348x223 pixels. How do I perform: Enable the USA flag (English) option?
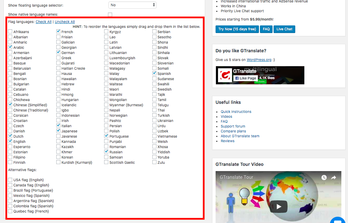tap(10, 180)
